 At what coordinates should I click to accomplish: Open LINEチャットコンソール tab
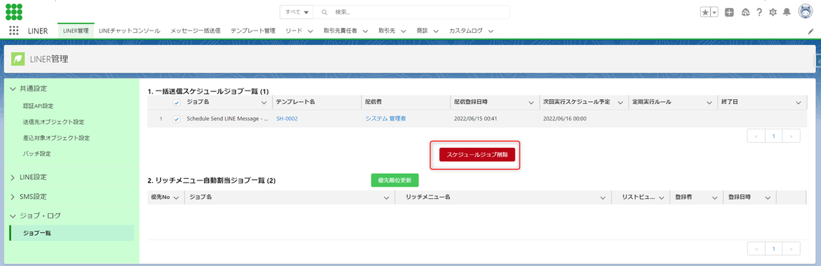[129, 31]
